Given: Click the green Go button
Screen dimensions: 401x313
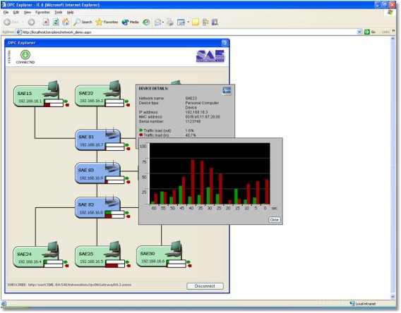Looking at the screenshot, I should pyautogui.click(x=370, y=32).
